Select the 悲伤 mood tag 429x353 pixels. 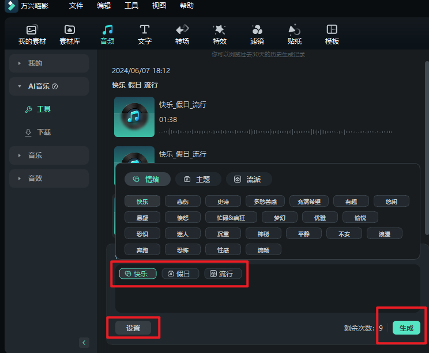point(182,202)
